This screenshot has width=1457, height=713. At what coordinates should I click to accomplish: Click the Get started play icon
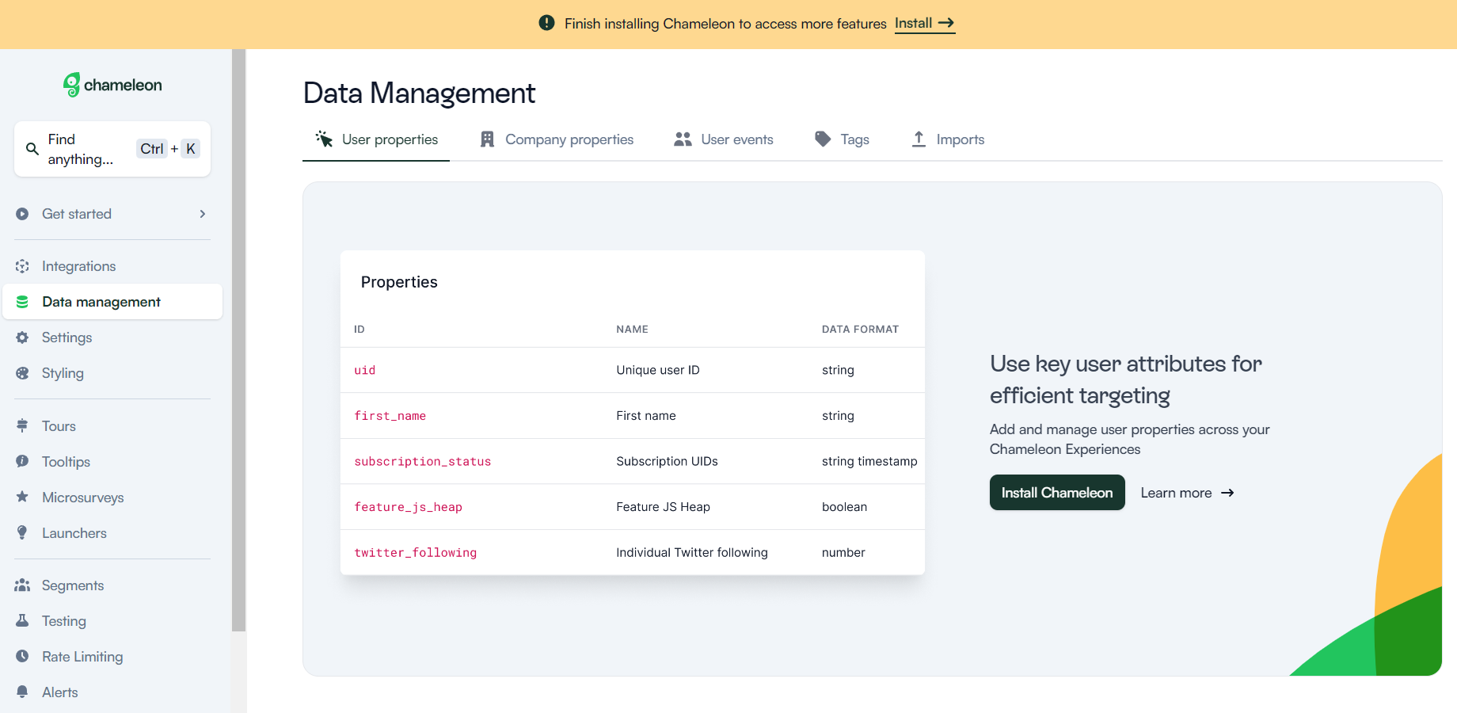tap(22, 214)
